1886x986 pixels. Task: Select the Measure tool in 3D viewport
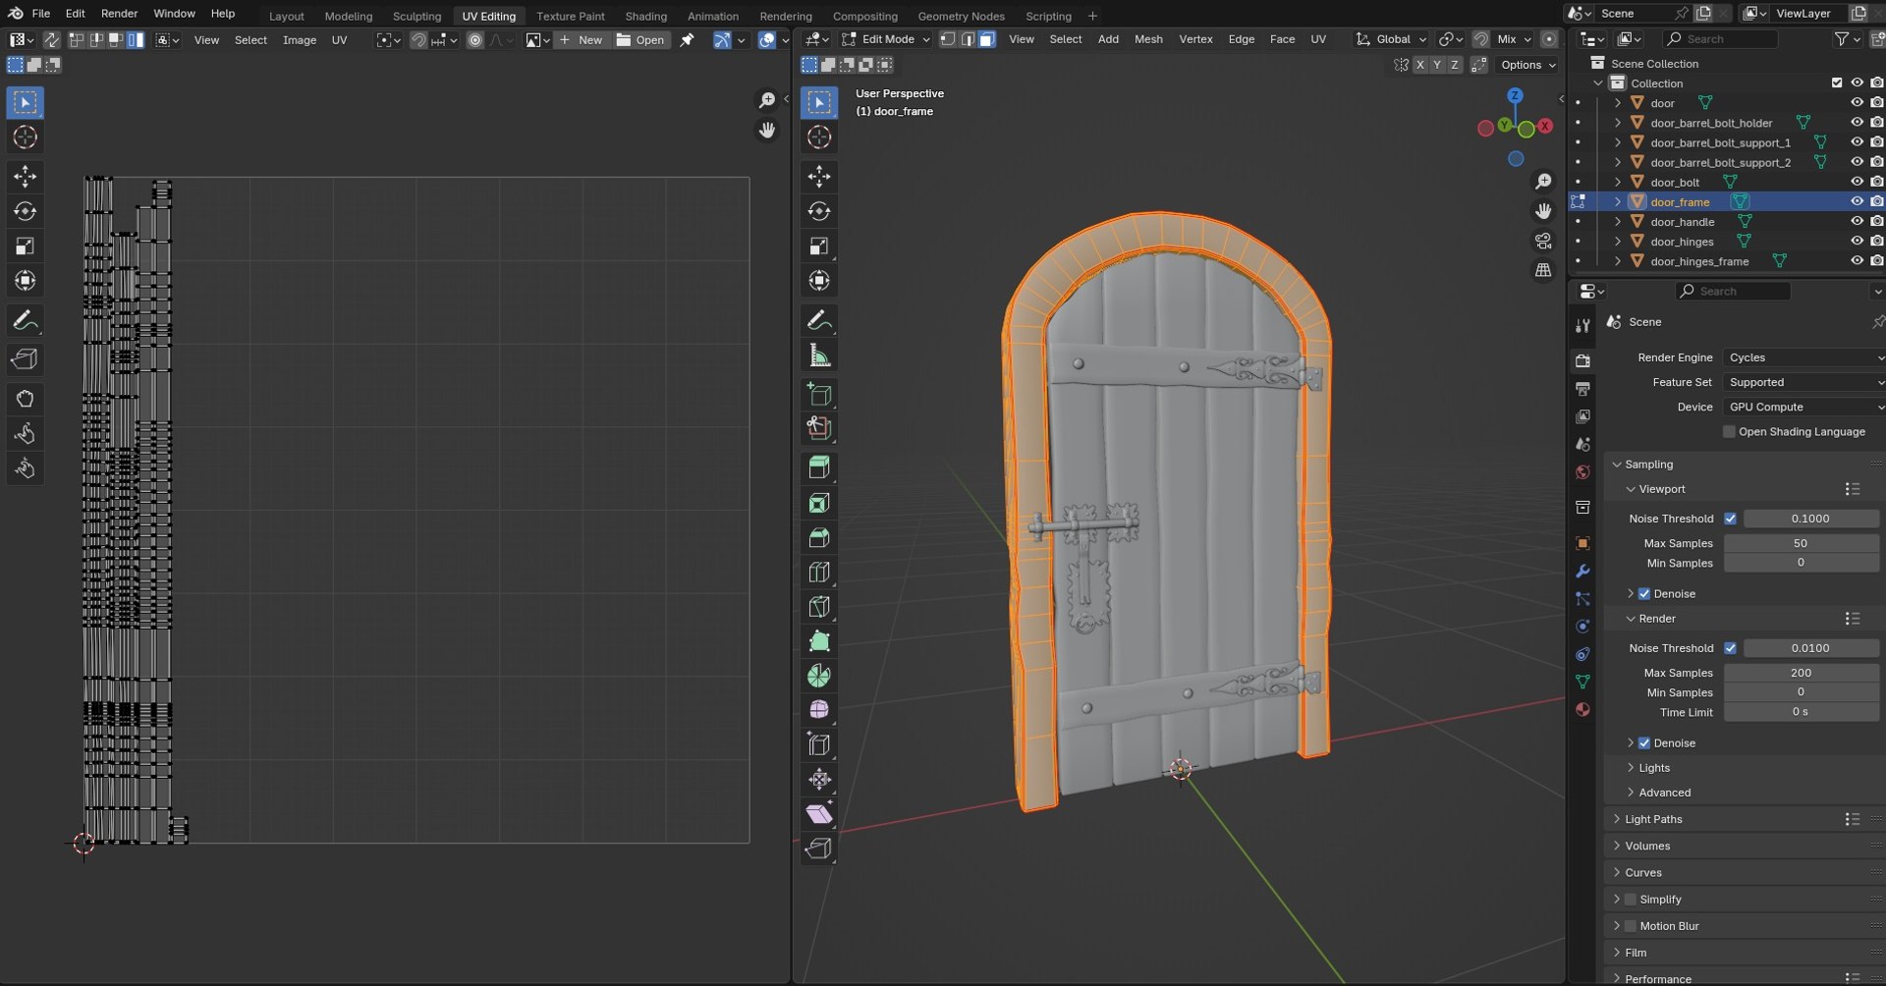[x=819, y=356]
